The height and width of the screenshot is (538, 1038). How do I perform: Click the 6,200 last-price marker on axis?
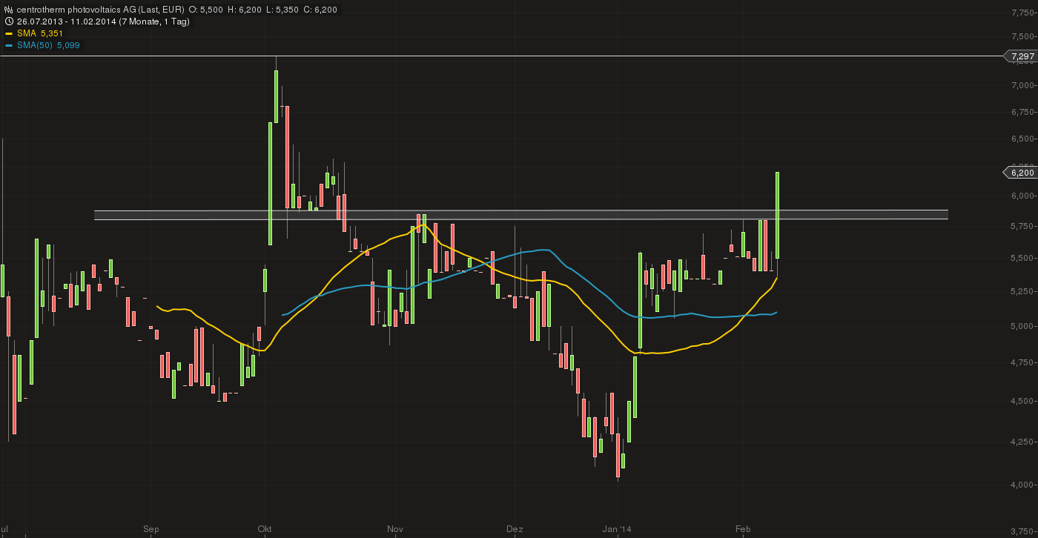coord(1021,172)
